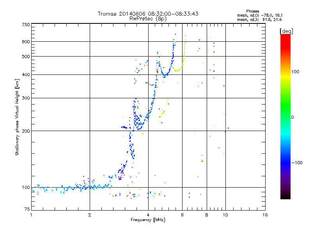
Task: Click the mean, sd,O: -78.0 statistics line
Action: [260, 15]
